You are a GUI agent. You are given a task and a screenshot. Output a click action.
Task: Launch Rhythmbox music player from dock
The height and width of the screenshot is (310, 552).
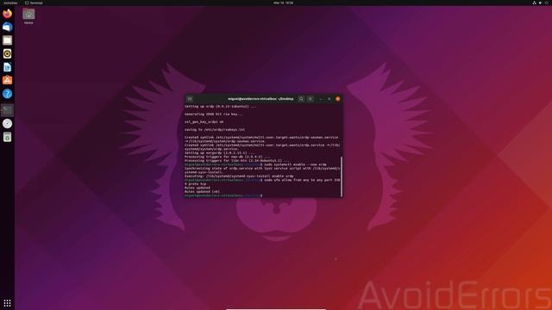point(8,53)
